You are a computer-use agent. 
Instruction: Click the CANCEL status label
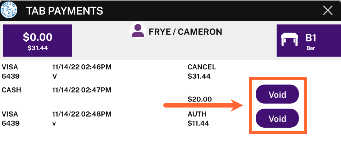tap(201, 67)
